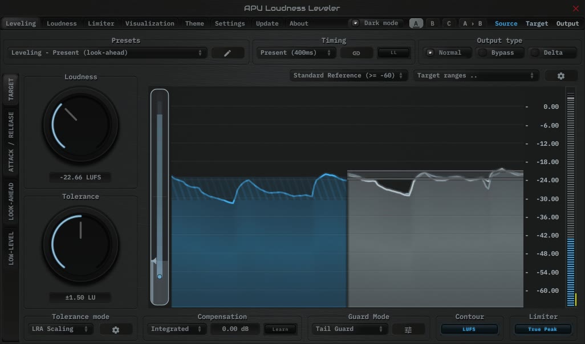Close the plugin with the red X

click(x=576, y=8)
